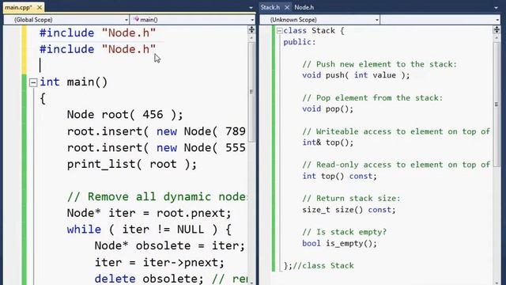Click the '// Pop element from the stack:' comment
This screenshot has width=506, height=285.
(x=372, y=98)
